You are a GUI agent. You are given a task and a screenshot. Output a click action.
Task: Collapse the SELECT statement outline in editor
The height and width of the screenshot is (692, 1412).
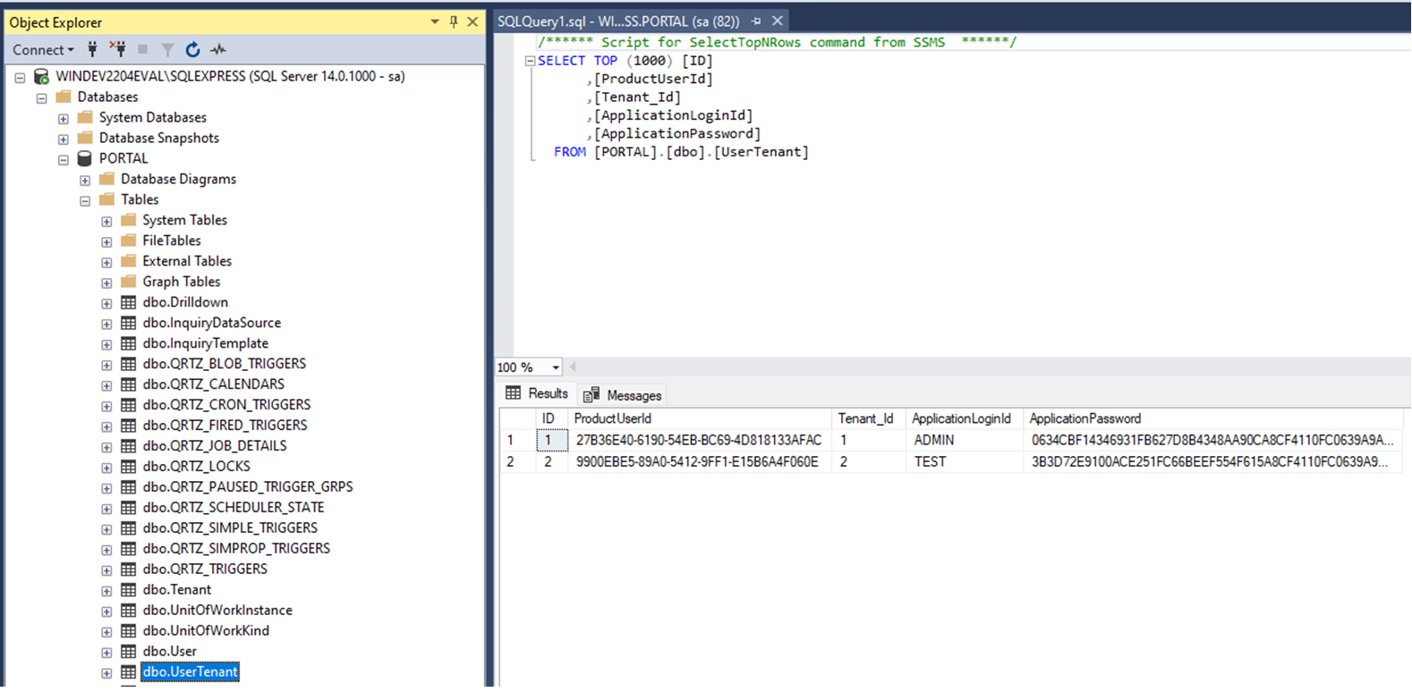pyautogui.click(x=530, y=61)
